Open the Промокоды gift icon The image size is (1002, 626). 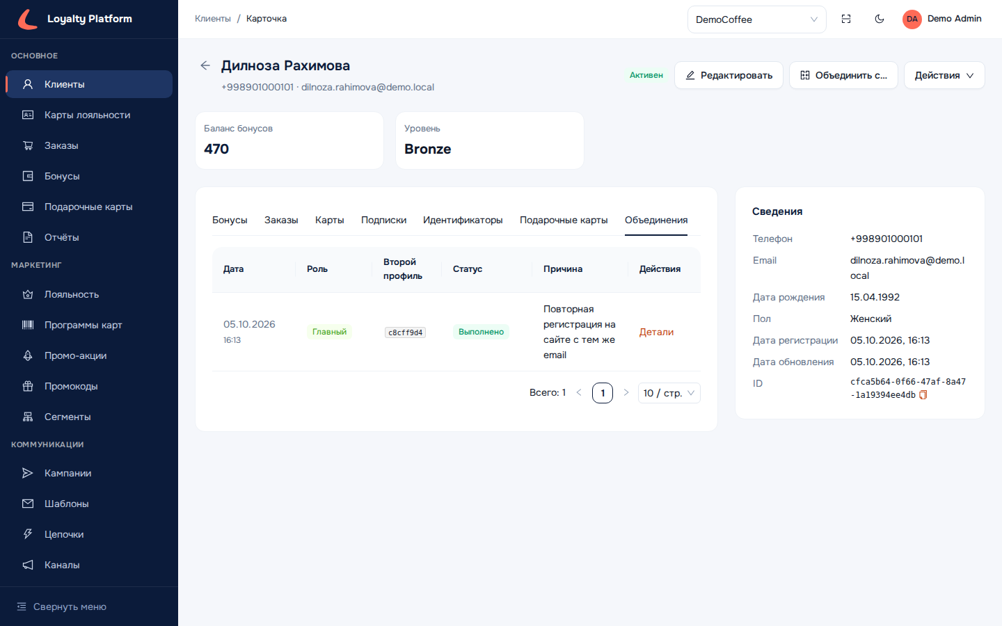pos(28,386)
